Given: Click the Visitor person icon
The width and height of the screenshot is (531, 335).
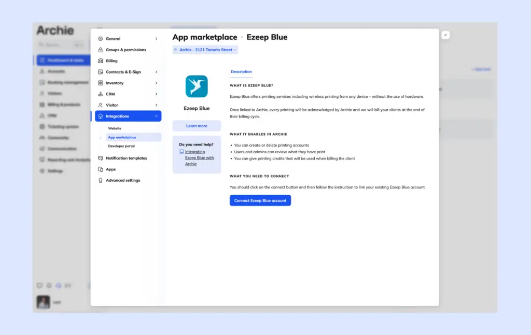Looking at the screenshot, I should coord(100,105).
